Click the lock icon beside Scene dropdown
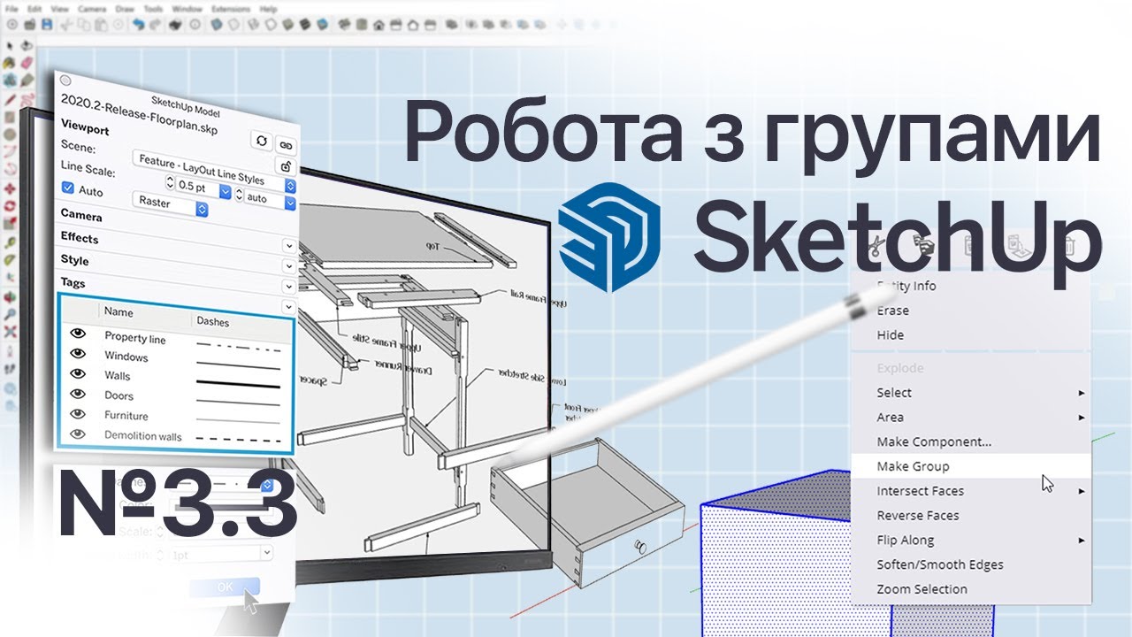Screen dimensions: 1132x637 pyautogui.click(x=286, y=166)
